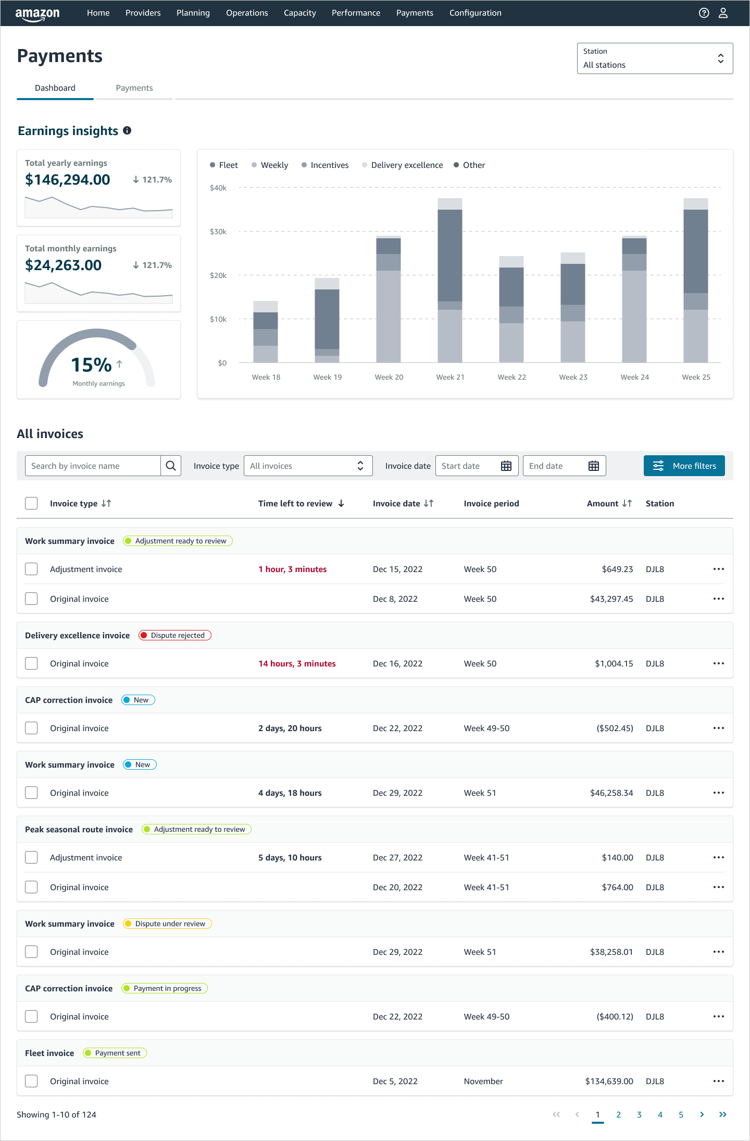
Task: Open the Capacity menu
Action: [300, 13]
